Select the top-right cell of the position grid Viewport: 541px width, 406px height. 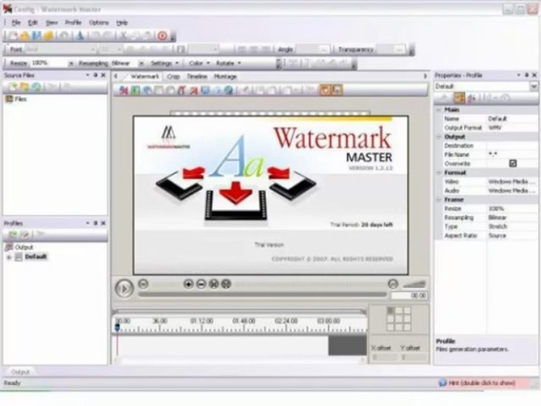407,310
